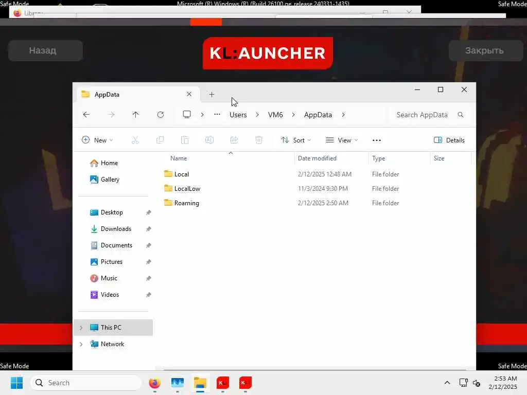This screenshot has height=395, width=527.
Task: Select This PC in navigation pane
Action: point(113,328)
